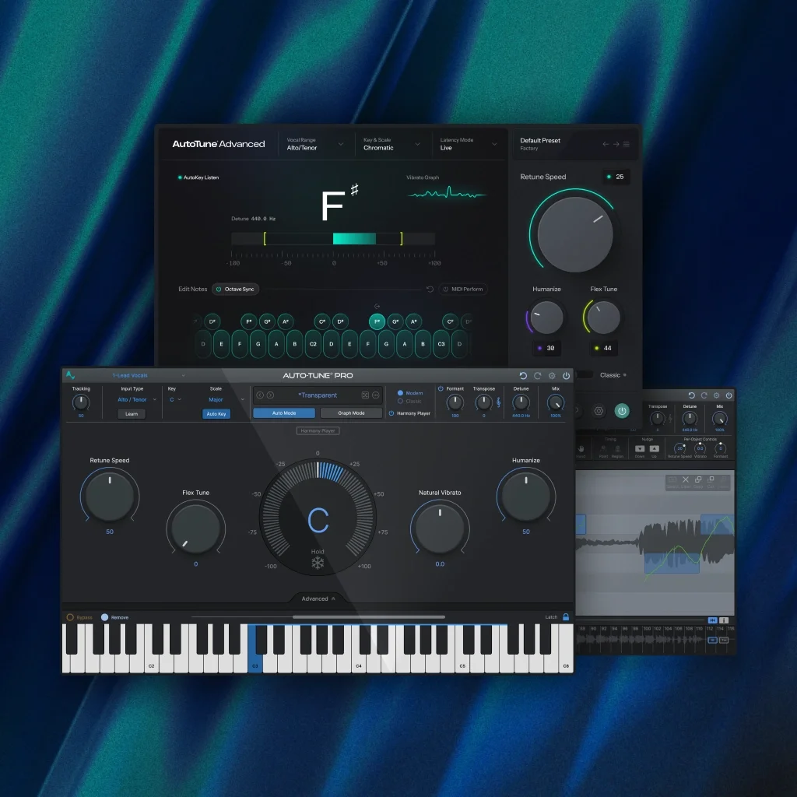
Task: Adjust the large Retune Speed knob in AutoTune Advanced
Action: (575, 233)
